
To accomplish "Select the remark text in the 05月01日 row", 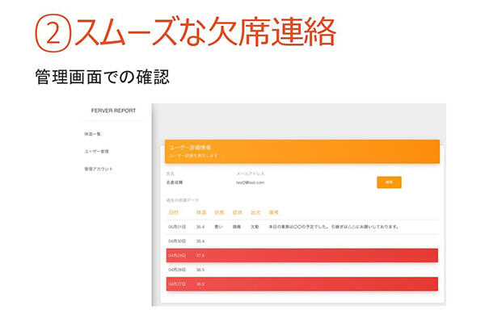I will pyautogui.click(x=333, y=227).
